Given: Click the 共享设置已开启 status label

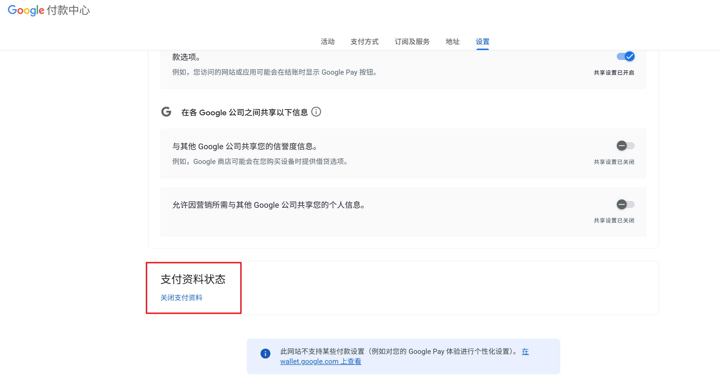Looking at the screenshot, I should point(614,73).
